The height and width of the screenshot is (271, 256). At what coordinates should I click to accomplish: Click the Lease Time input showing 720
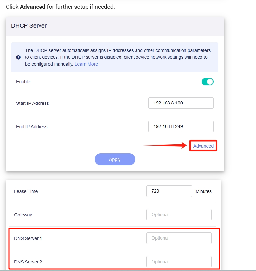(169, 191)
